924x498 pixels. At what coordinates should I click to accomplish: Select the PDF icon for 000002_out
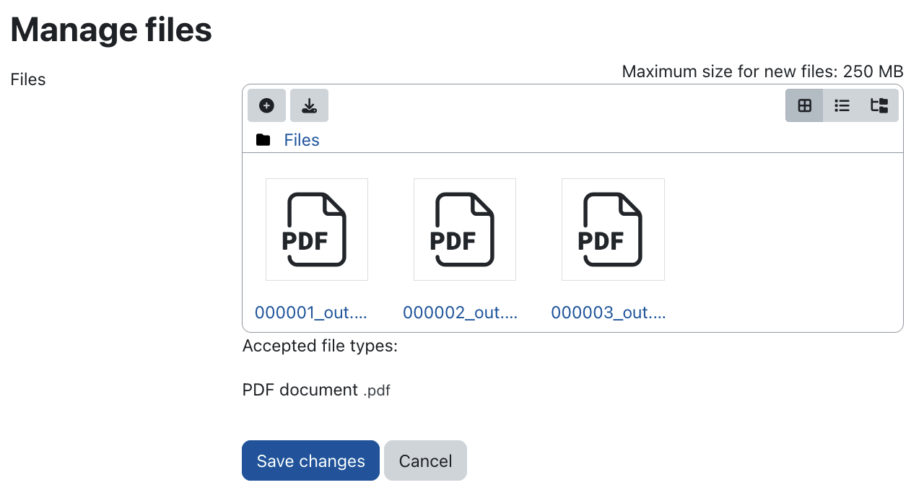coord(465,230)
